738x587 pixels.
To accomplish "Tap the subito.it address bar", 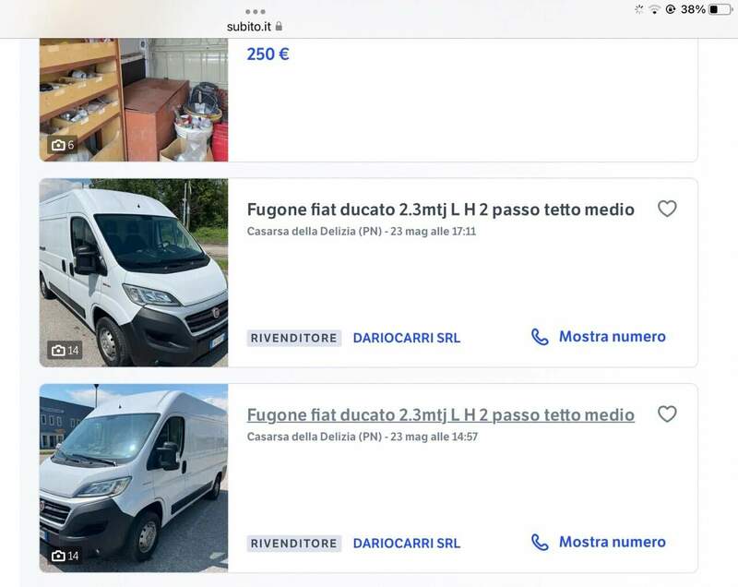I will (x=255, y=27).
